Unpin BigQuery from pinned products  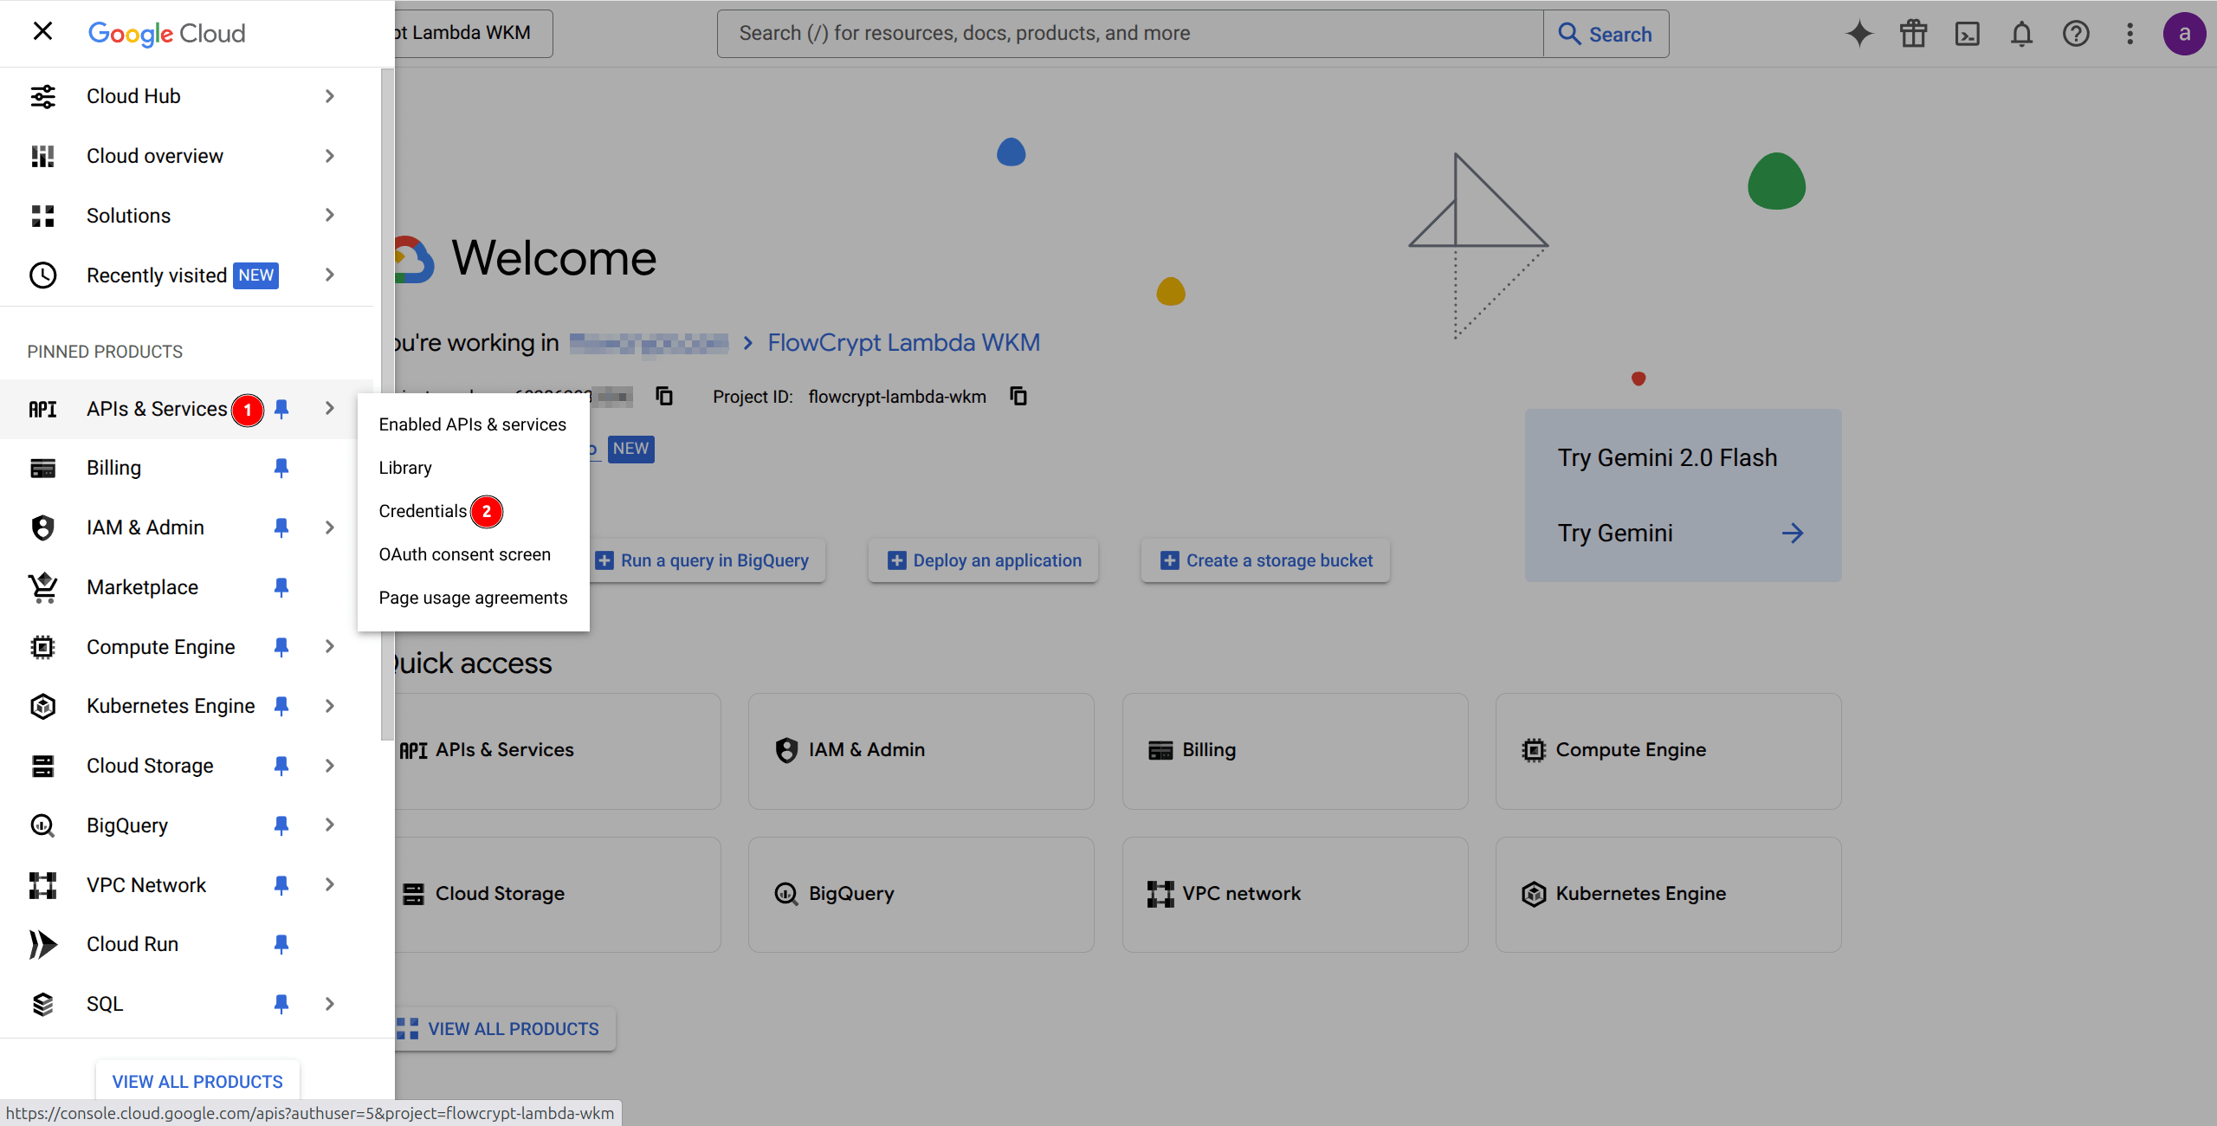coord(281,825)
